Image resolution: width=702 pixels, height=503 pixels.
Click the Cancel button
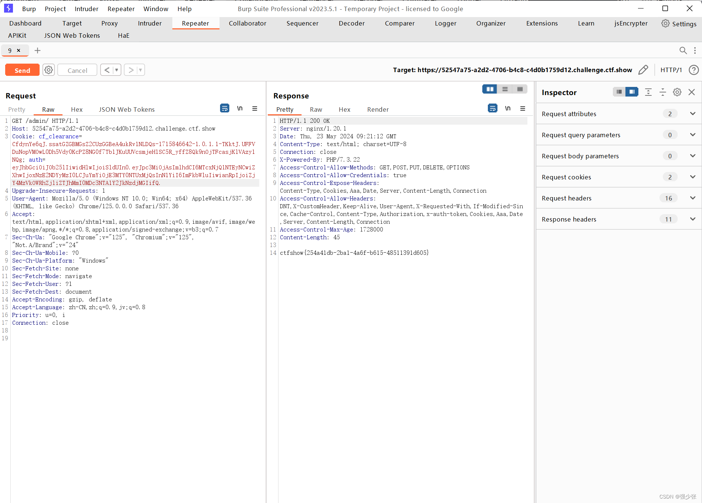77,70
